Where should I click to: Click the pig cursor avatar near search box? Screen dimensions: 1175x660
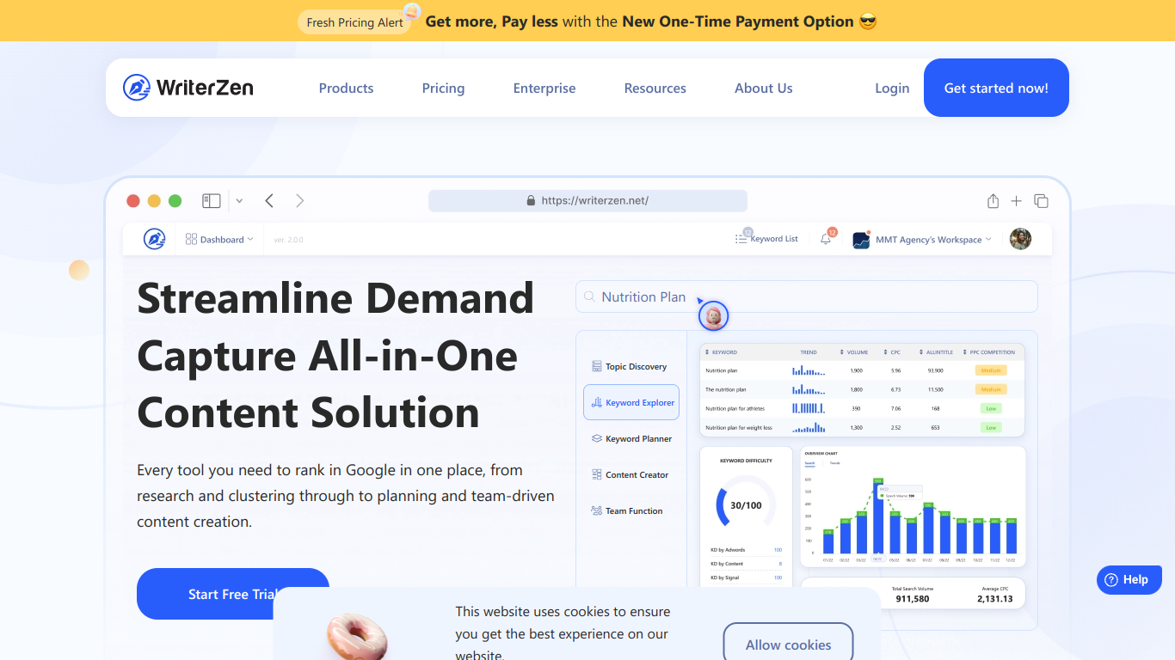pyautogui.click(x=713, y=316)
